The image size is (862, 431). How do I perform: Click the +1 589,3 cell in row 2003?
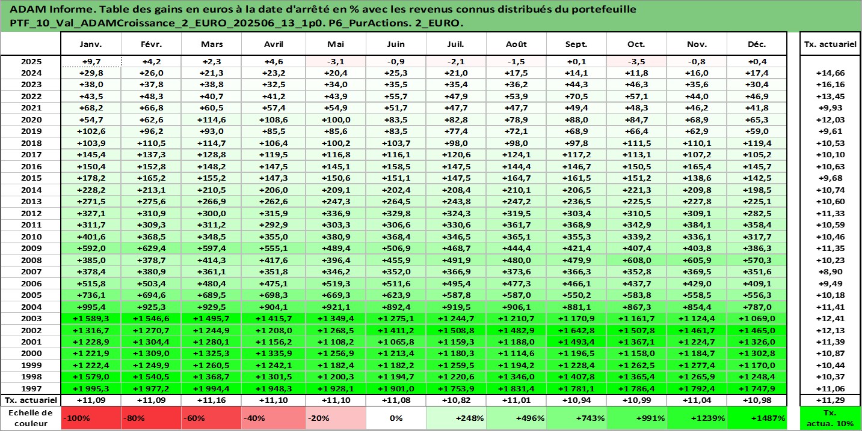click(91, 318)
